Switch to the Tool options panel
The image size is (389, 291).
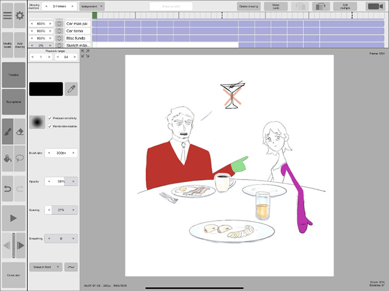[13, 102]
